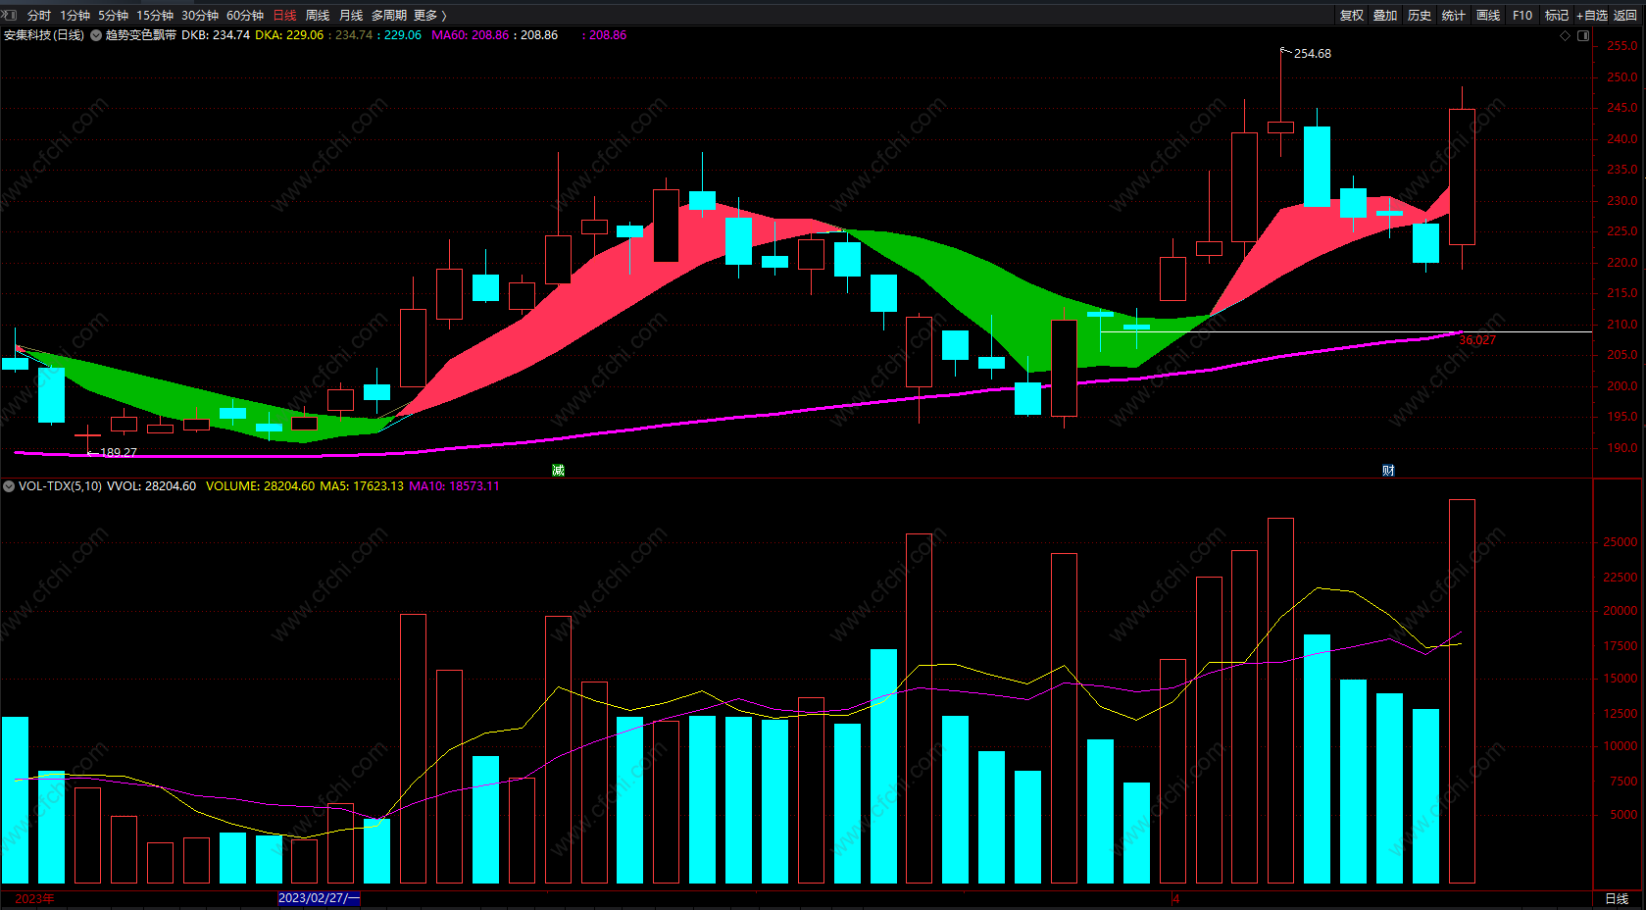Click the 2023年 year label on timeline
This screenshot has height=910, width=1646.
tap(35, 898)
